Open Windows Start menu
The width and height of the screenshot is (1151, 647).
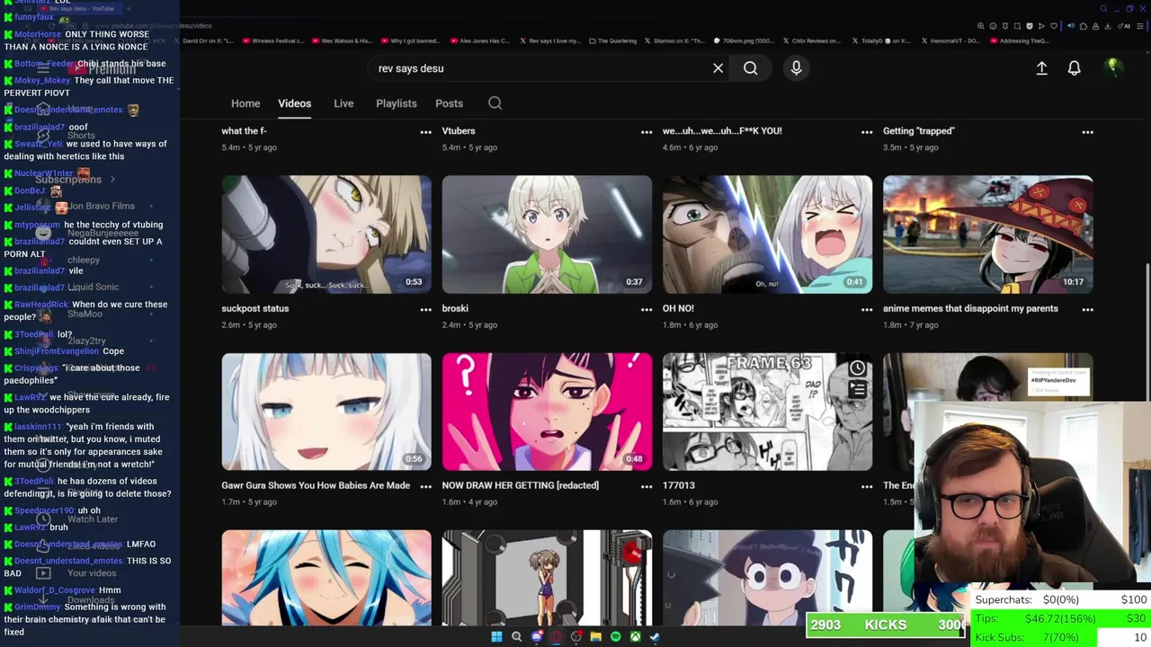click(x=496, y=637)
